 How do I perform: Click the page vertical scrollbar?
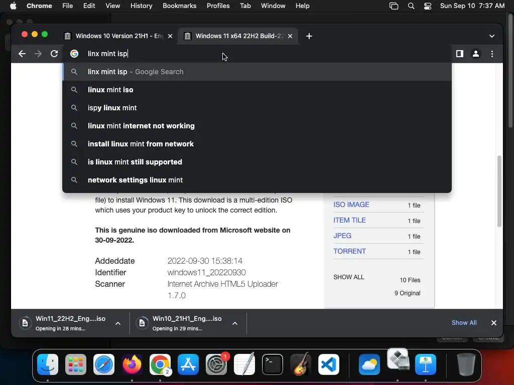coord(499,191)
